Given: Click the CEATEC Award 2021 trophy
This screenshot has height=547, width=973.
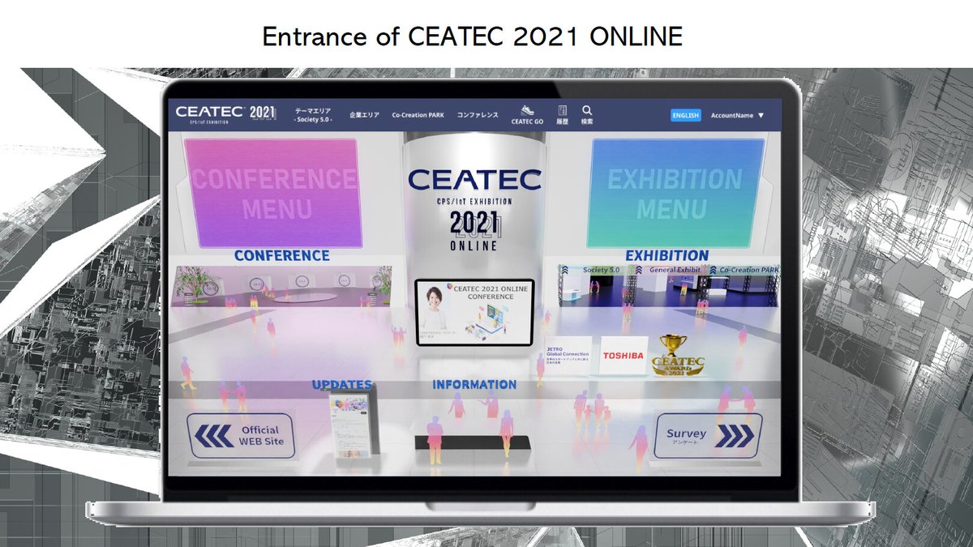Looking at the screenshot, I should click(678, 355).
